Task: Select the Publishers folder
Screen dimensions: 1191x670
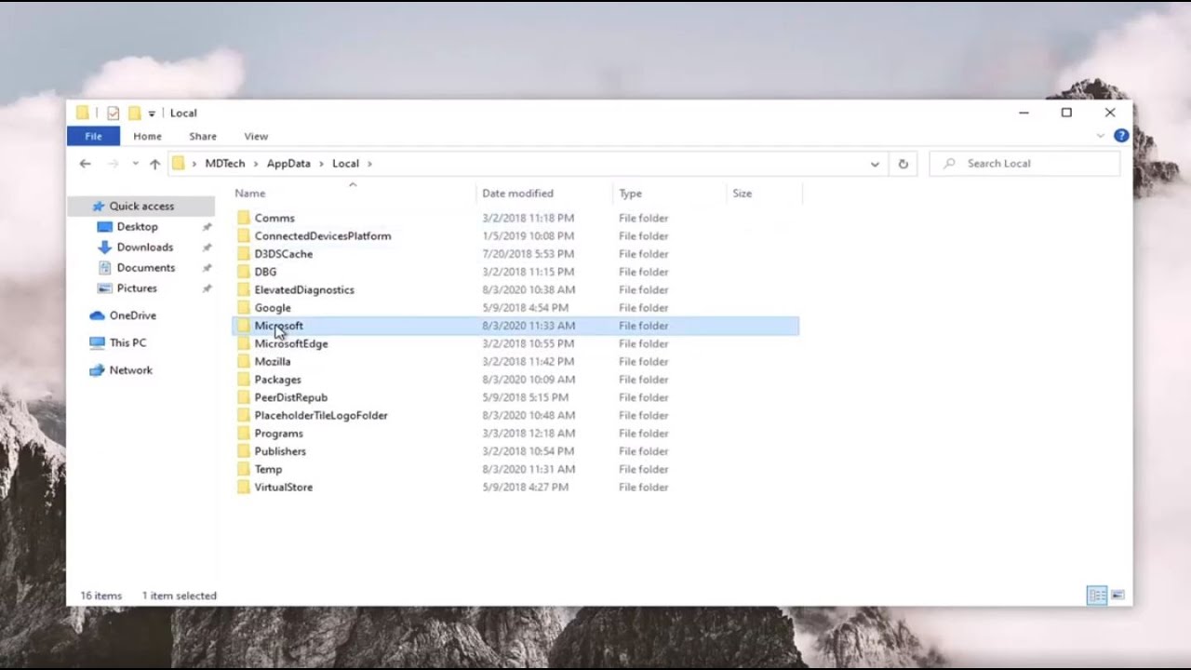Action: point(280,451)
